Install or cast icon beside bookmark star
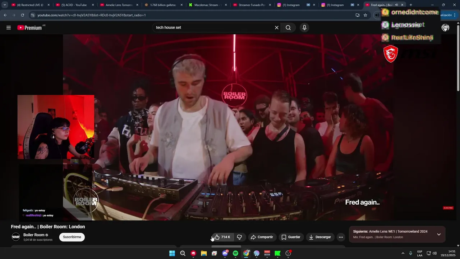Viewport: 460px width, 259px height. 357,15
